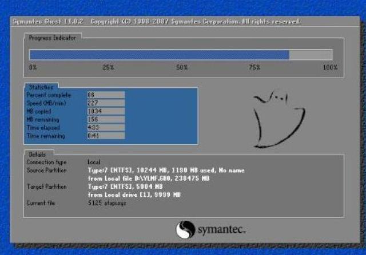
Task: Click the 'from Local file D:\YLMF.GHO' line
Action: [149, 179]
